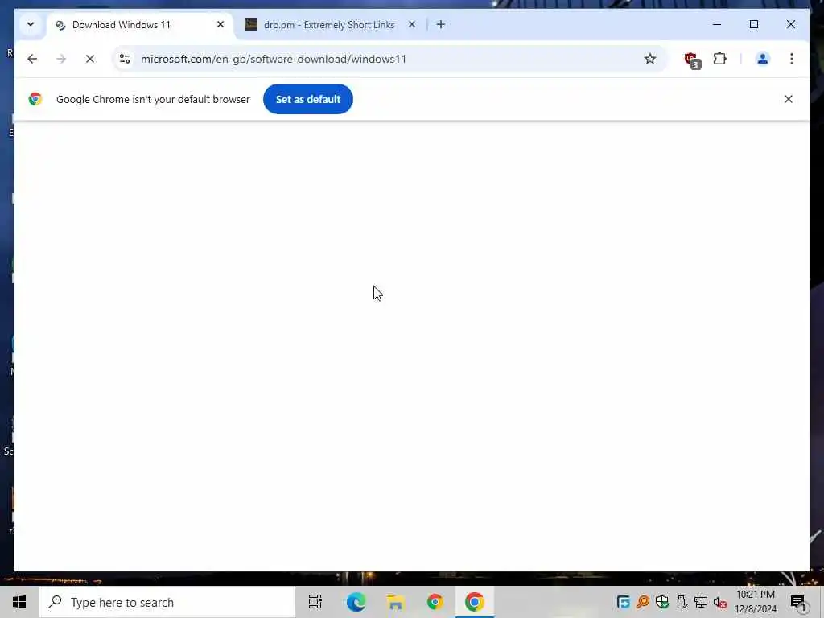The width and height of the screenshot is (824, 618).
Task: Open orange magnifier tray icon
Action: point(643,602)
